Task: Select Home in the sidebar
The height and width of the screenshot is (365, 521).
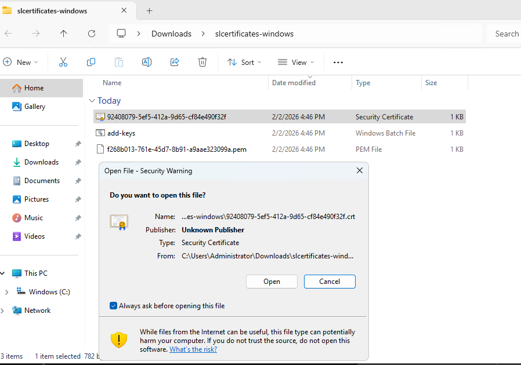Action: pos(41,88)
